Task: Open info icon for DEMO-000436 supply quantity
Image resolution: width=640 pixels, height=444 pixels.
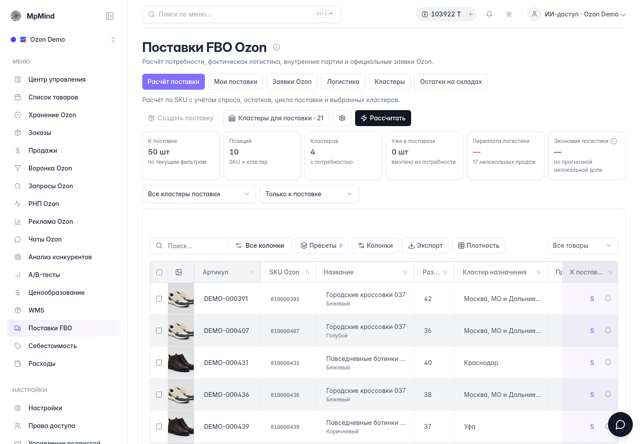Action: point(608,394)
